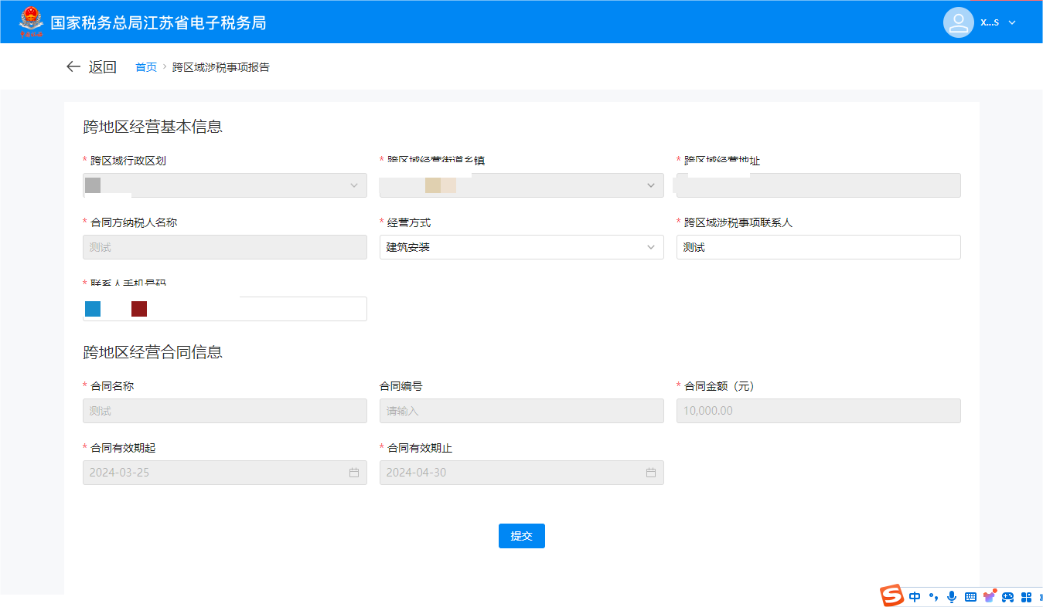Click the tax bureau emblem logo
The image size is (1043, 607).
click(32, 22)
